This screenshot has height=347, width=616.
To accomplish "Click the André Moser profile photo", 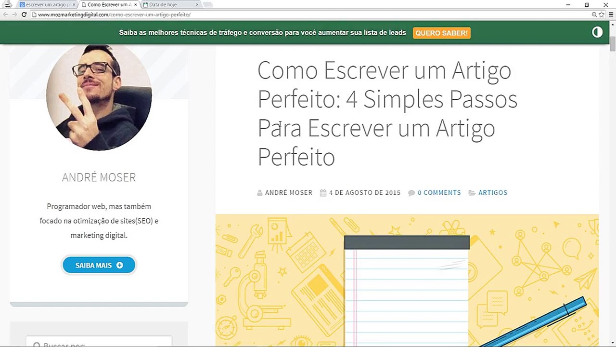I will pyautogui.click(x=99, y=97).
